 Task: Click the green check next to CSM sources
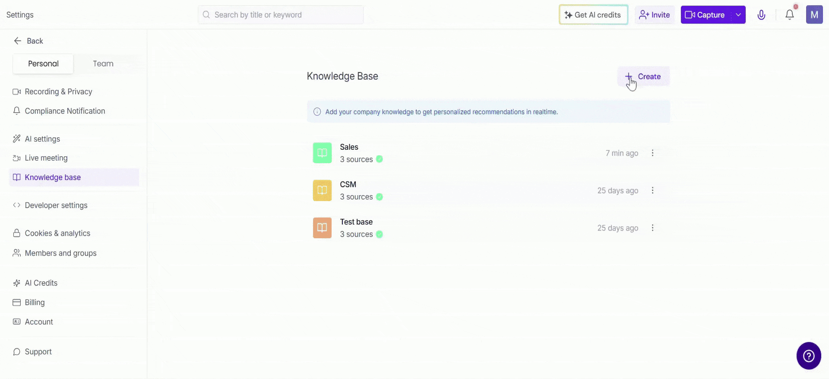(x=379, y=196)
